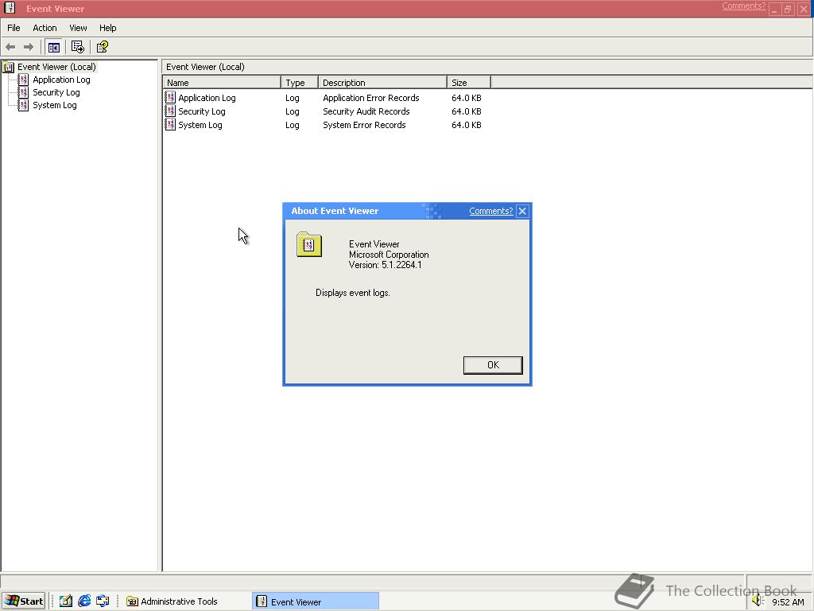This screenshot has height=611, width=814.
Task: Sort by the Description column header
Action: click(x=382, y=83)
